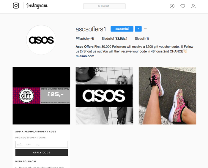Open the Příspěvky (4) count

(85, 39)
